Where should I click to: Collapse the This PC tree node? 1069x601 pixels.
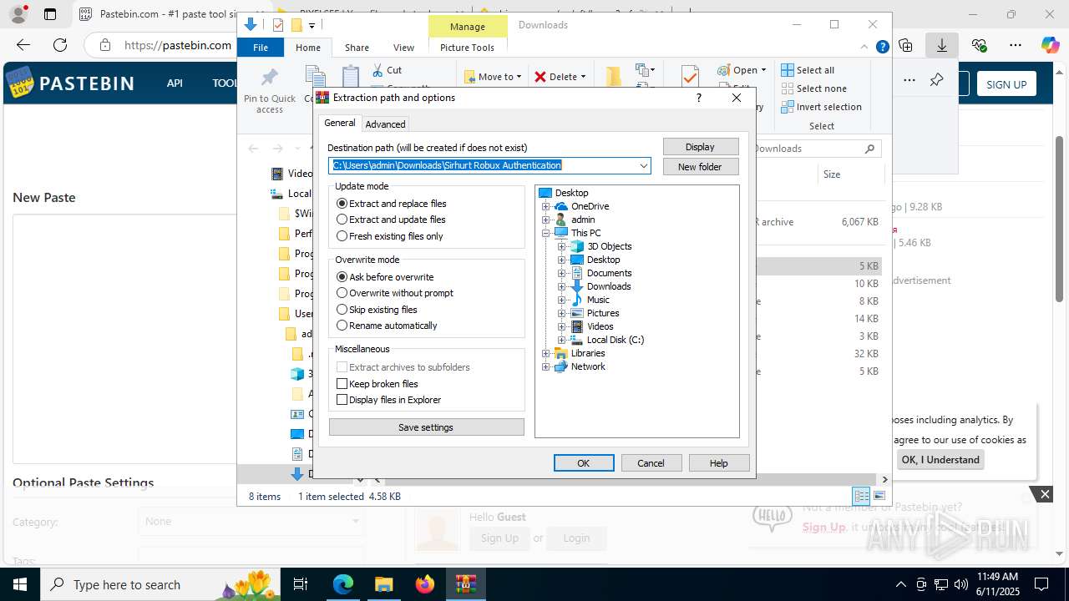pyautogui.click(x=545, y=233)
